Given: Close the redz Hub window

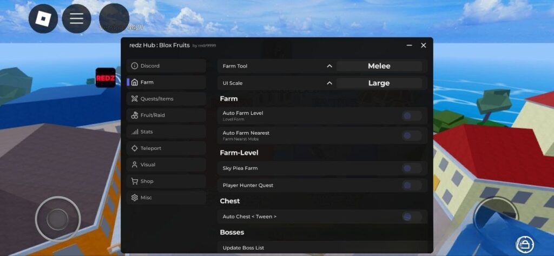Looking at the screenshot, I should pyautogui.click(x=423, y=45).
